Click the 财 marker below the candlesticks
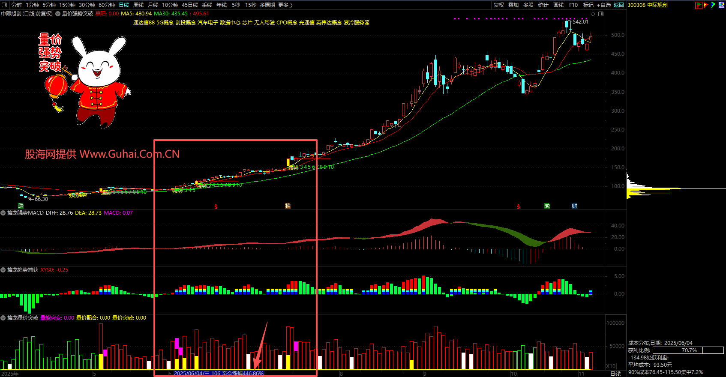726x377 pixels. (x=574, y=206)
